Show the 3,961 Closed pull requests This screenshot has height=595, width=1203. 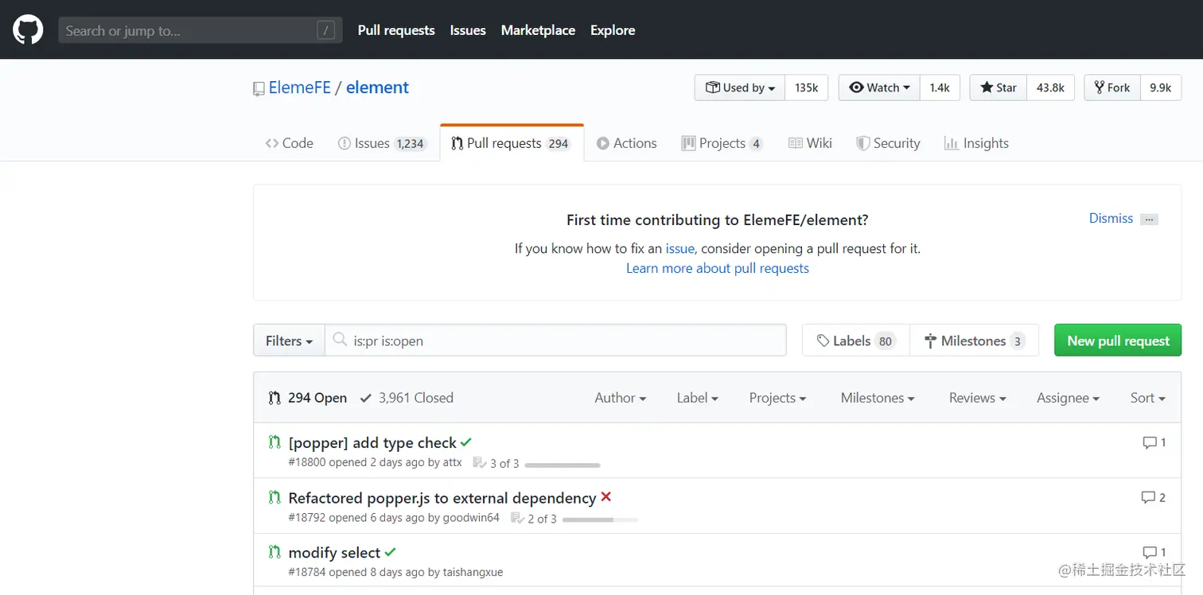click(x=407, y=398)
